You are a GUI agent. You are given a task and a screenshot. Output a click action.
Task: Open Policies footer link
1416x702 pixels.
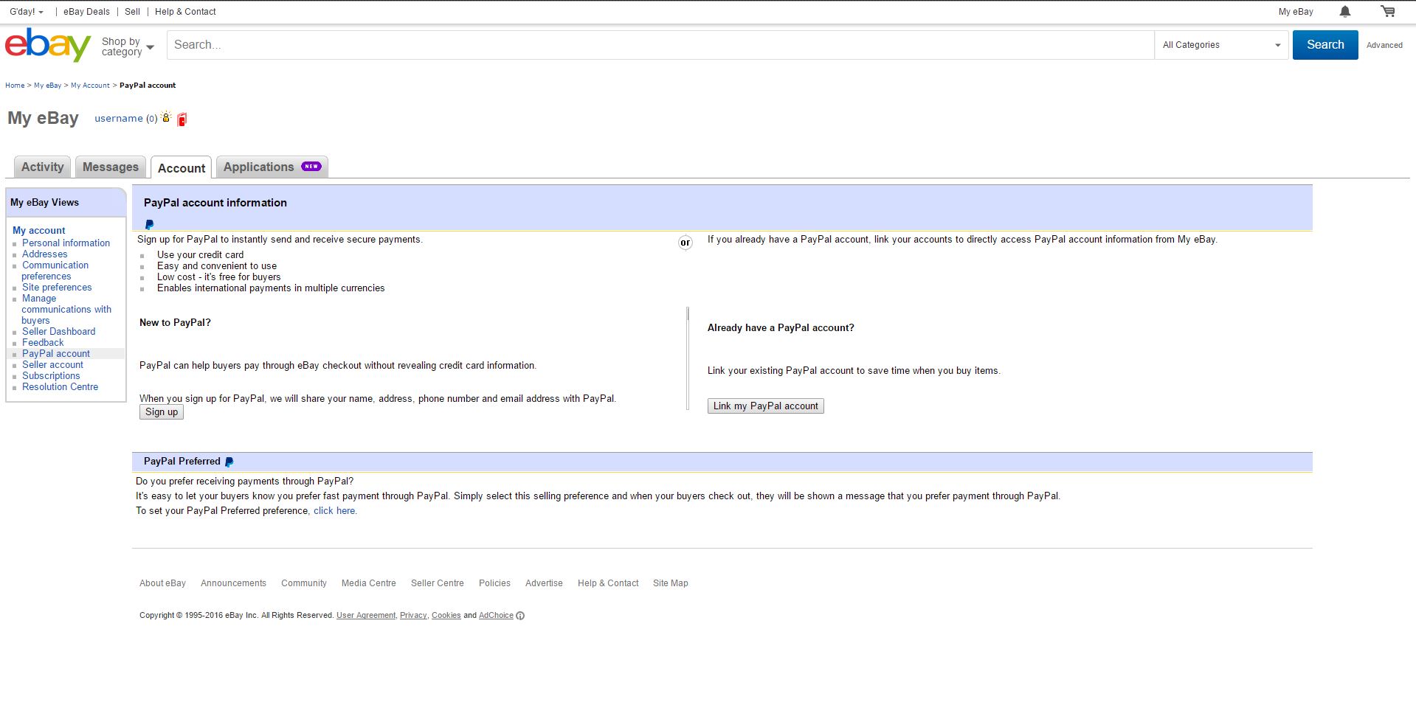494,583
